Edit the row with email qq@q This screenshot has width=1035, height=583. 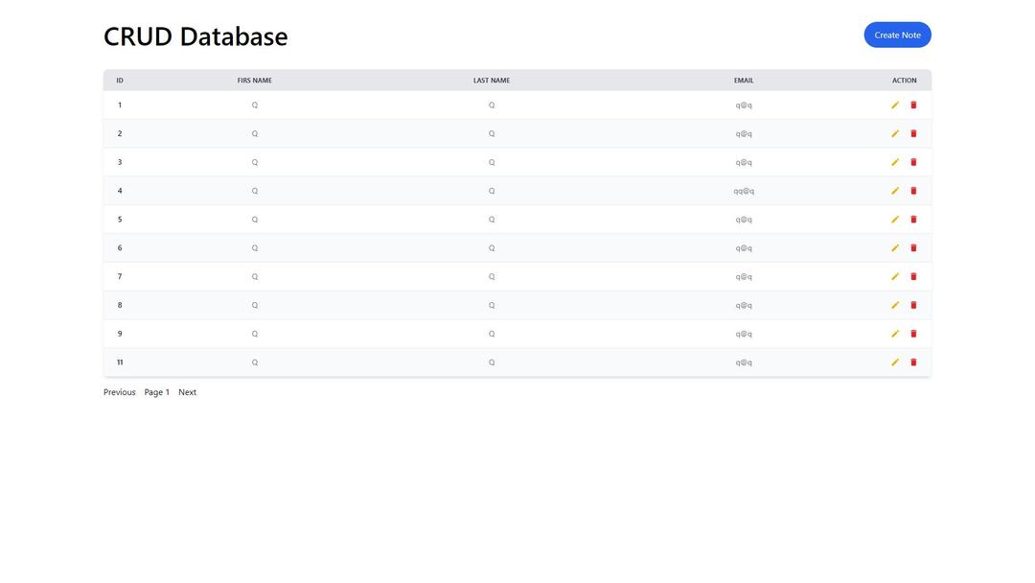pos(895,191)
